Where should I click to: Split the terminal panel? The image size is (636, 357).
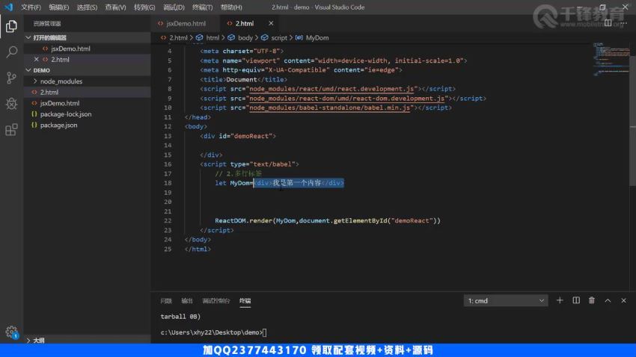click(576, 300)
